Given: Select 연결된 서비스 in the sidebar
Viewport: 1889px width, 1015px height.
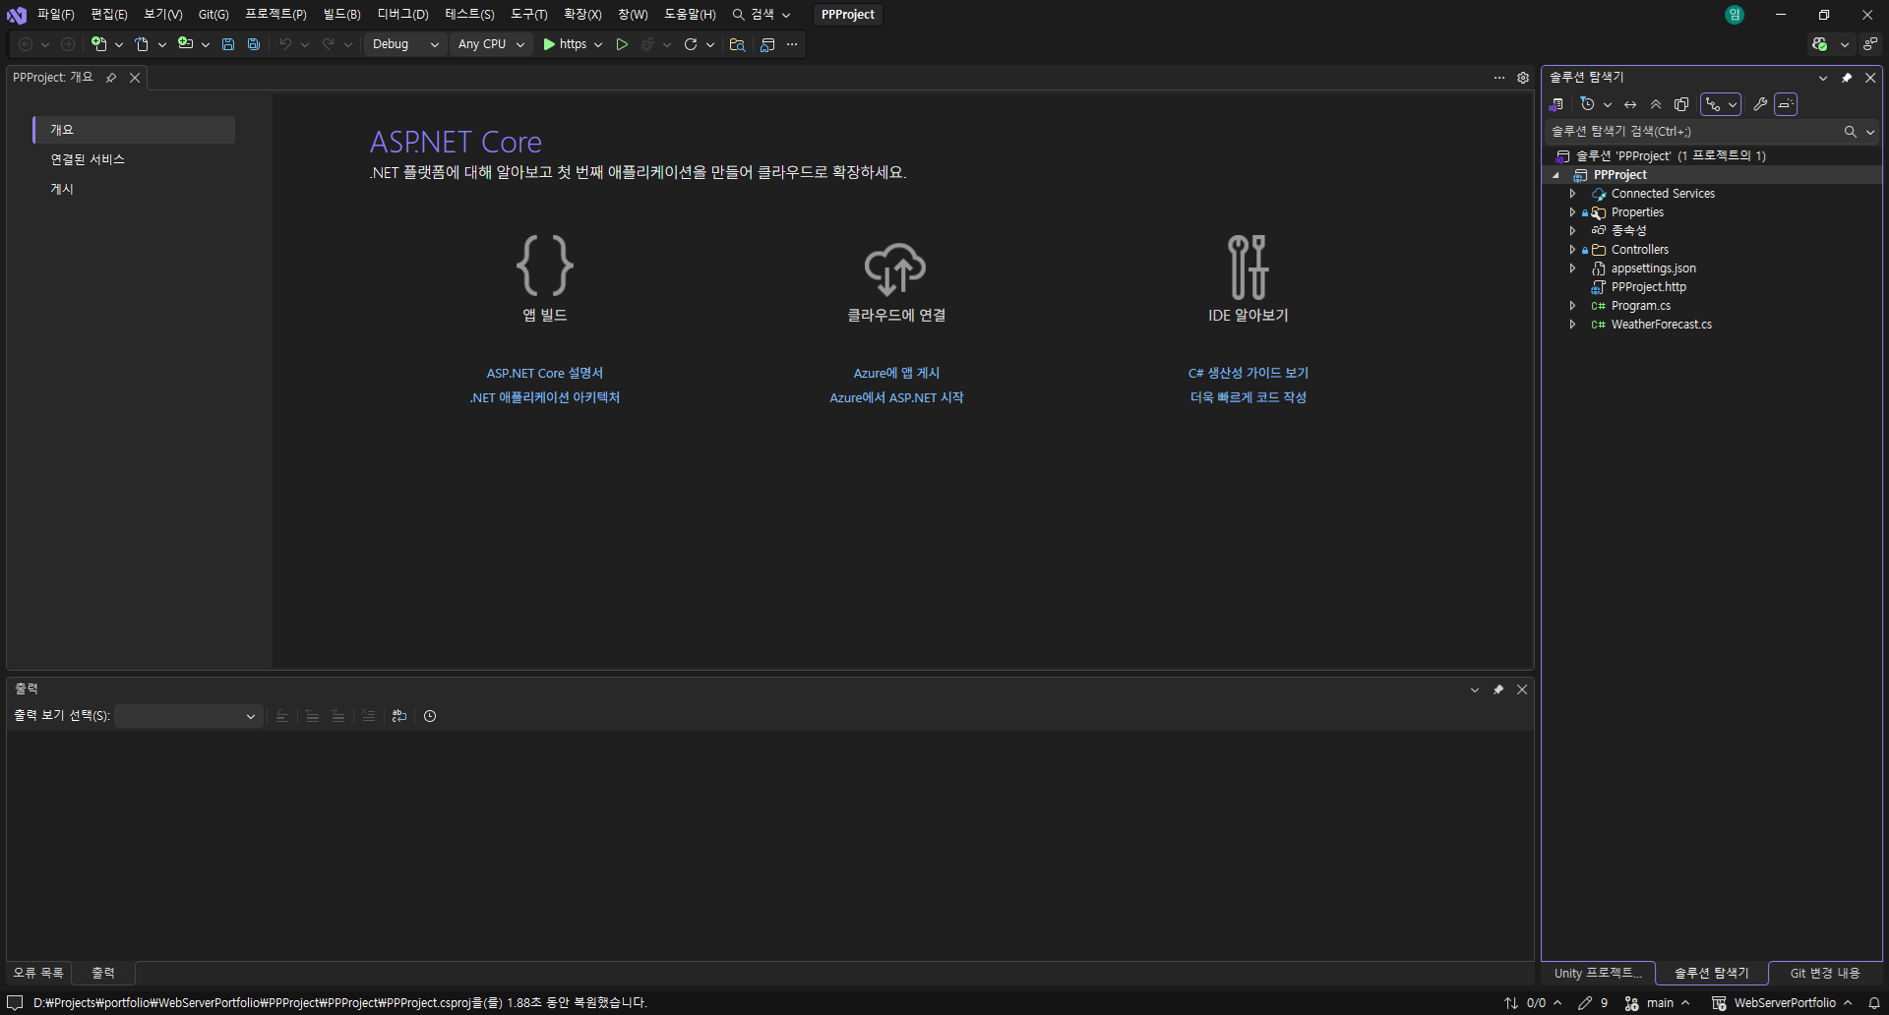Looking at the screenshot, I should click(x=88, y=159).
